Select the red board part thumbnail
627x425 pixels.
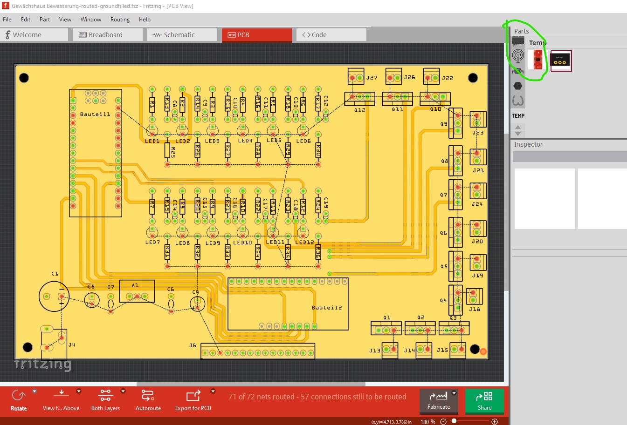[x=537, y=61]
